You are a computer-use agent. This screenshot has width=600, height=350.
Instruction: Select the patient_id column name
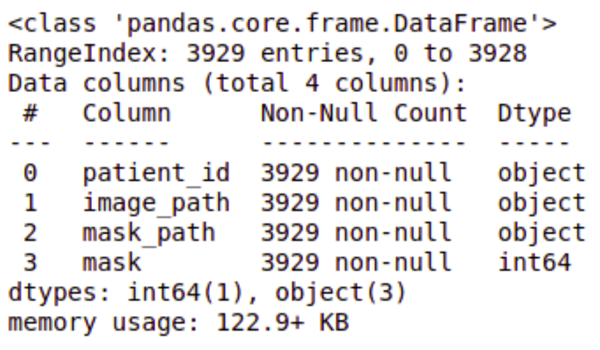pos(156,173)
